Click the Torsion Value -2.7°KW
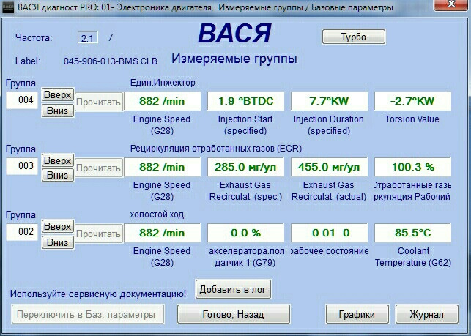Screen dimensions: 471x336 tap(412, 101)
